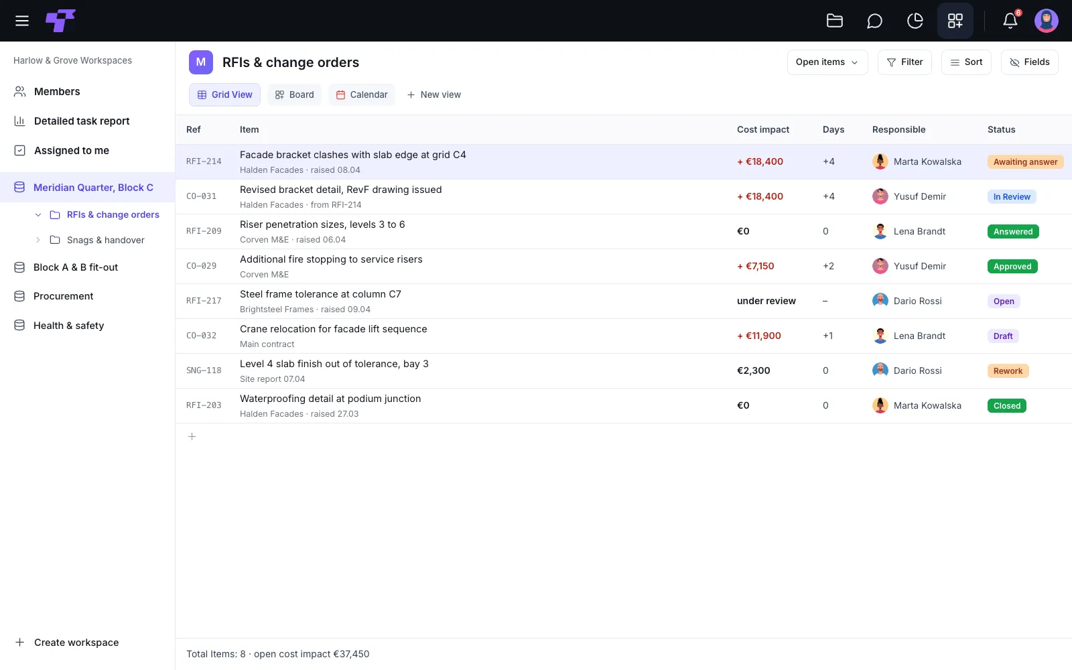Click the Responsible column header
Screen dimensions: 1072x670
click(x=898, y=130)
